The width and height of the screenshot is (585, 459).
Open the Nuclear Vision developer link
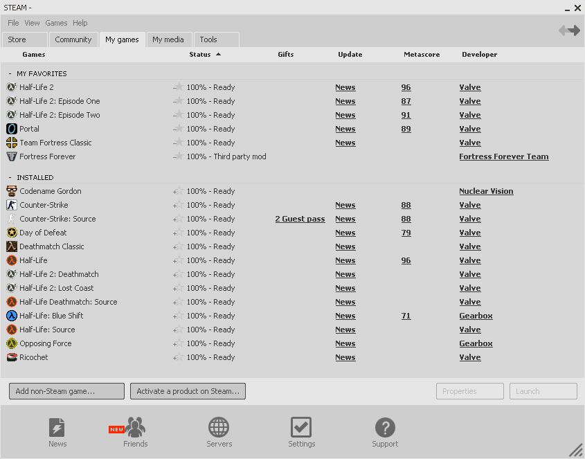tap(486, 192)
